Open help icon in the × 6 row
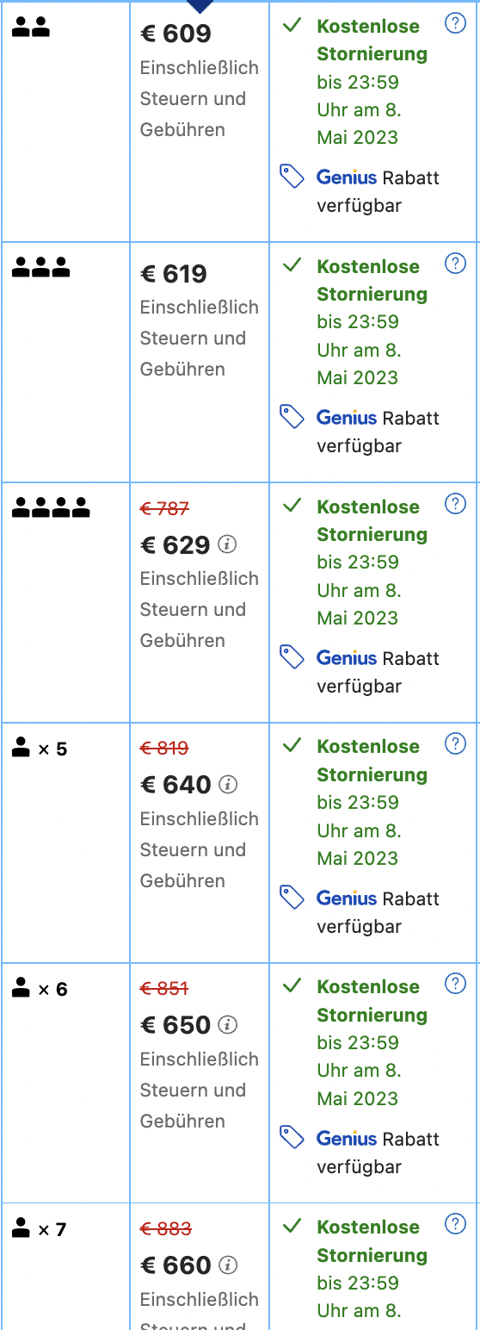 tap(455, 984)
